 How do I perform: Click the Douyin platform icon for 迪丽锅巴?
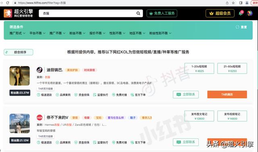40,70
